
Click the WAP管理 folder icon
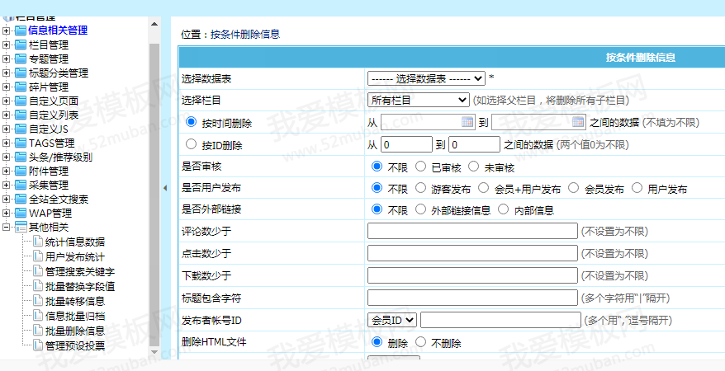click(x=21, y=214)
